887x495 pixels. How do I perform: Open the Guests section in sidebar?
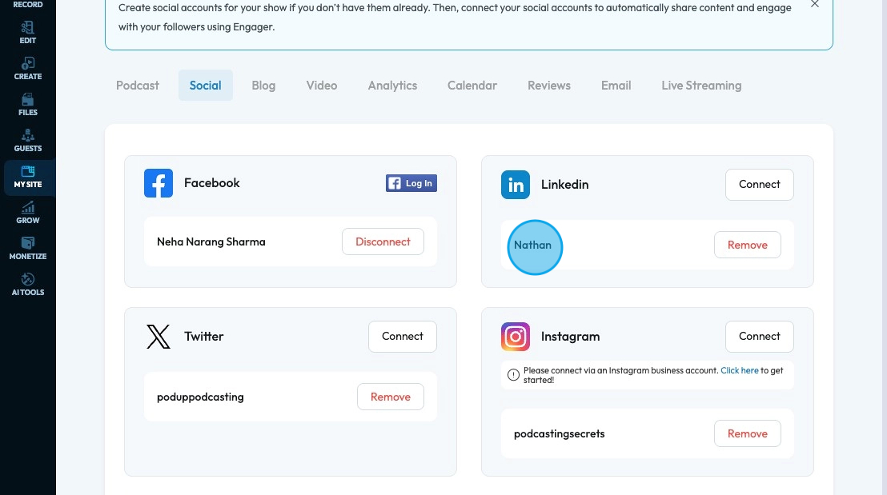[28, 141]
